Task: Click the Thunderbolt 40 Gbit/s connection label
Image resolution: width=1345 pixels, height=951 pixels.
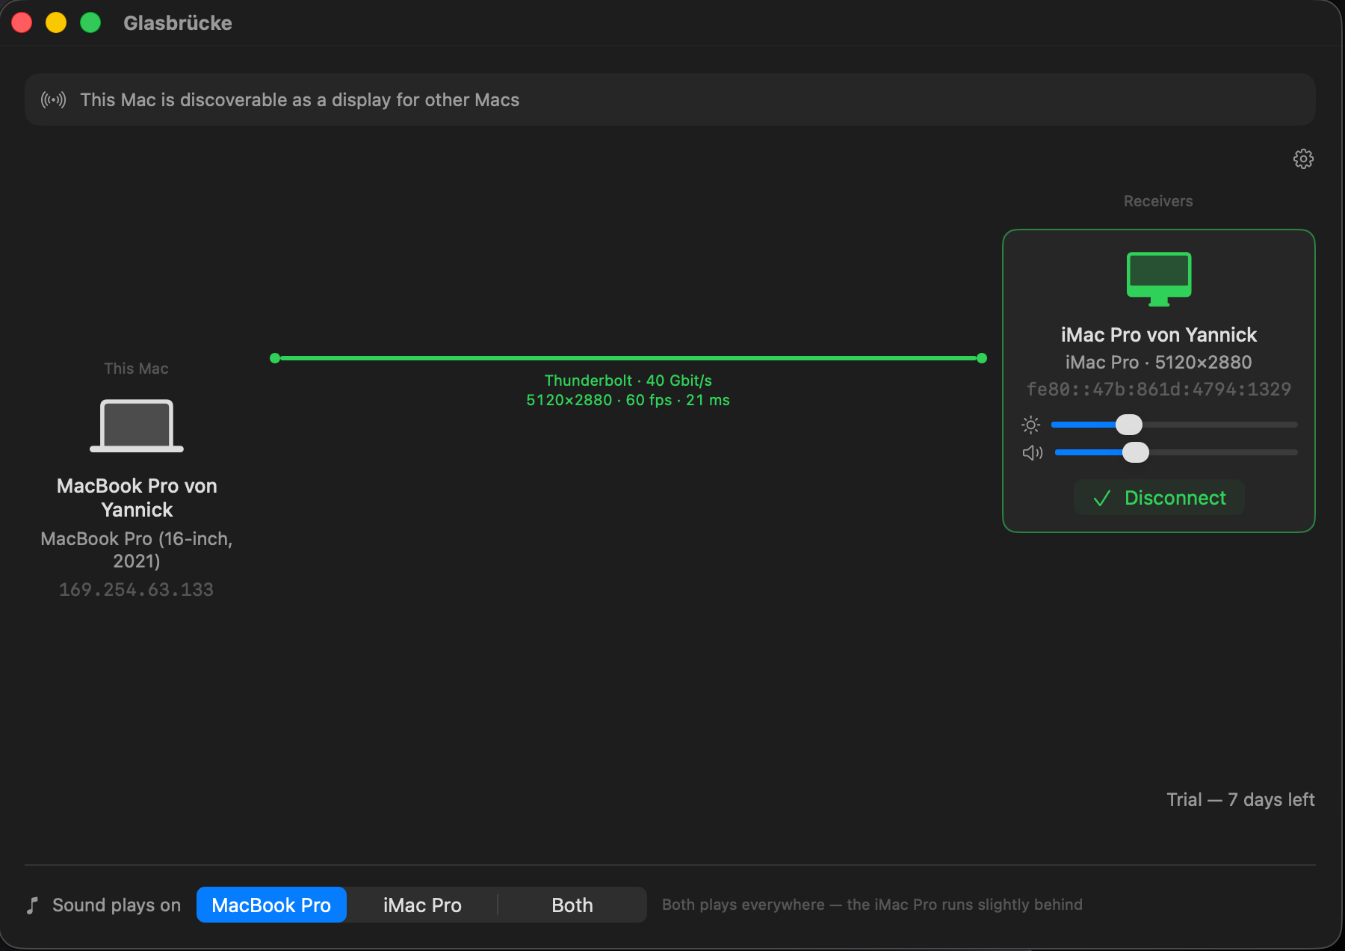Action: point(628,381)
